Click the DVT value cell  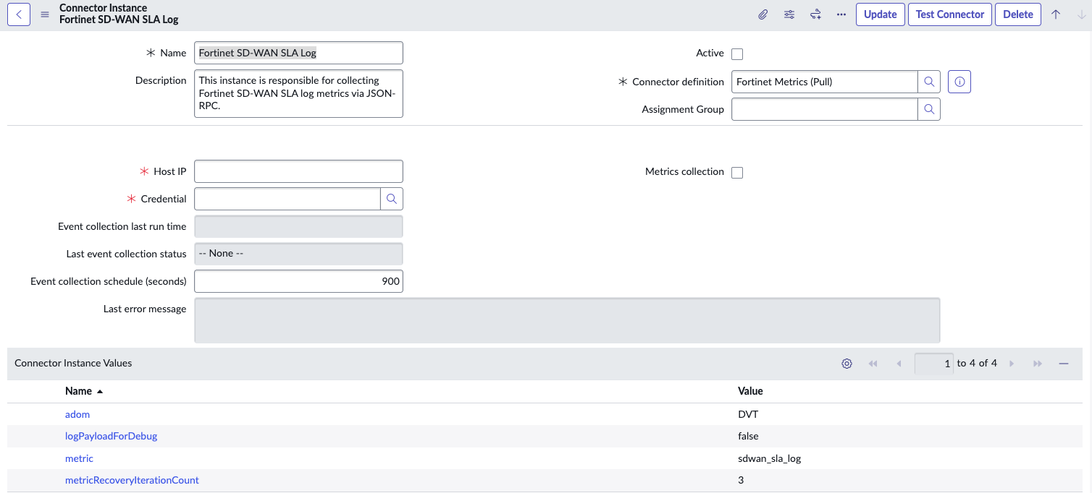[747, 414]
